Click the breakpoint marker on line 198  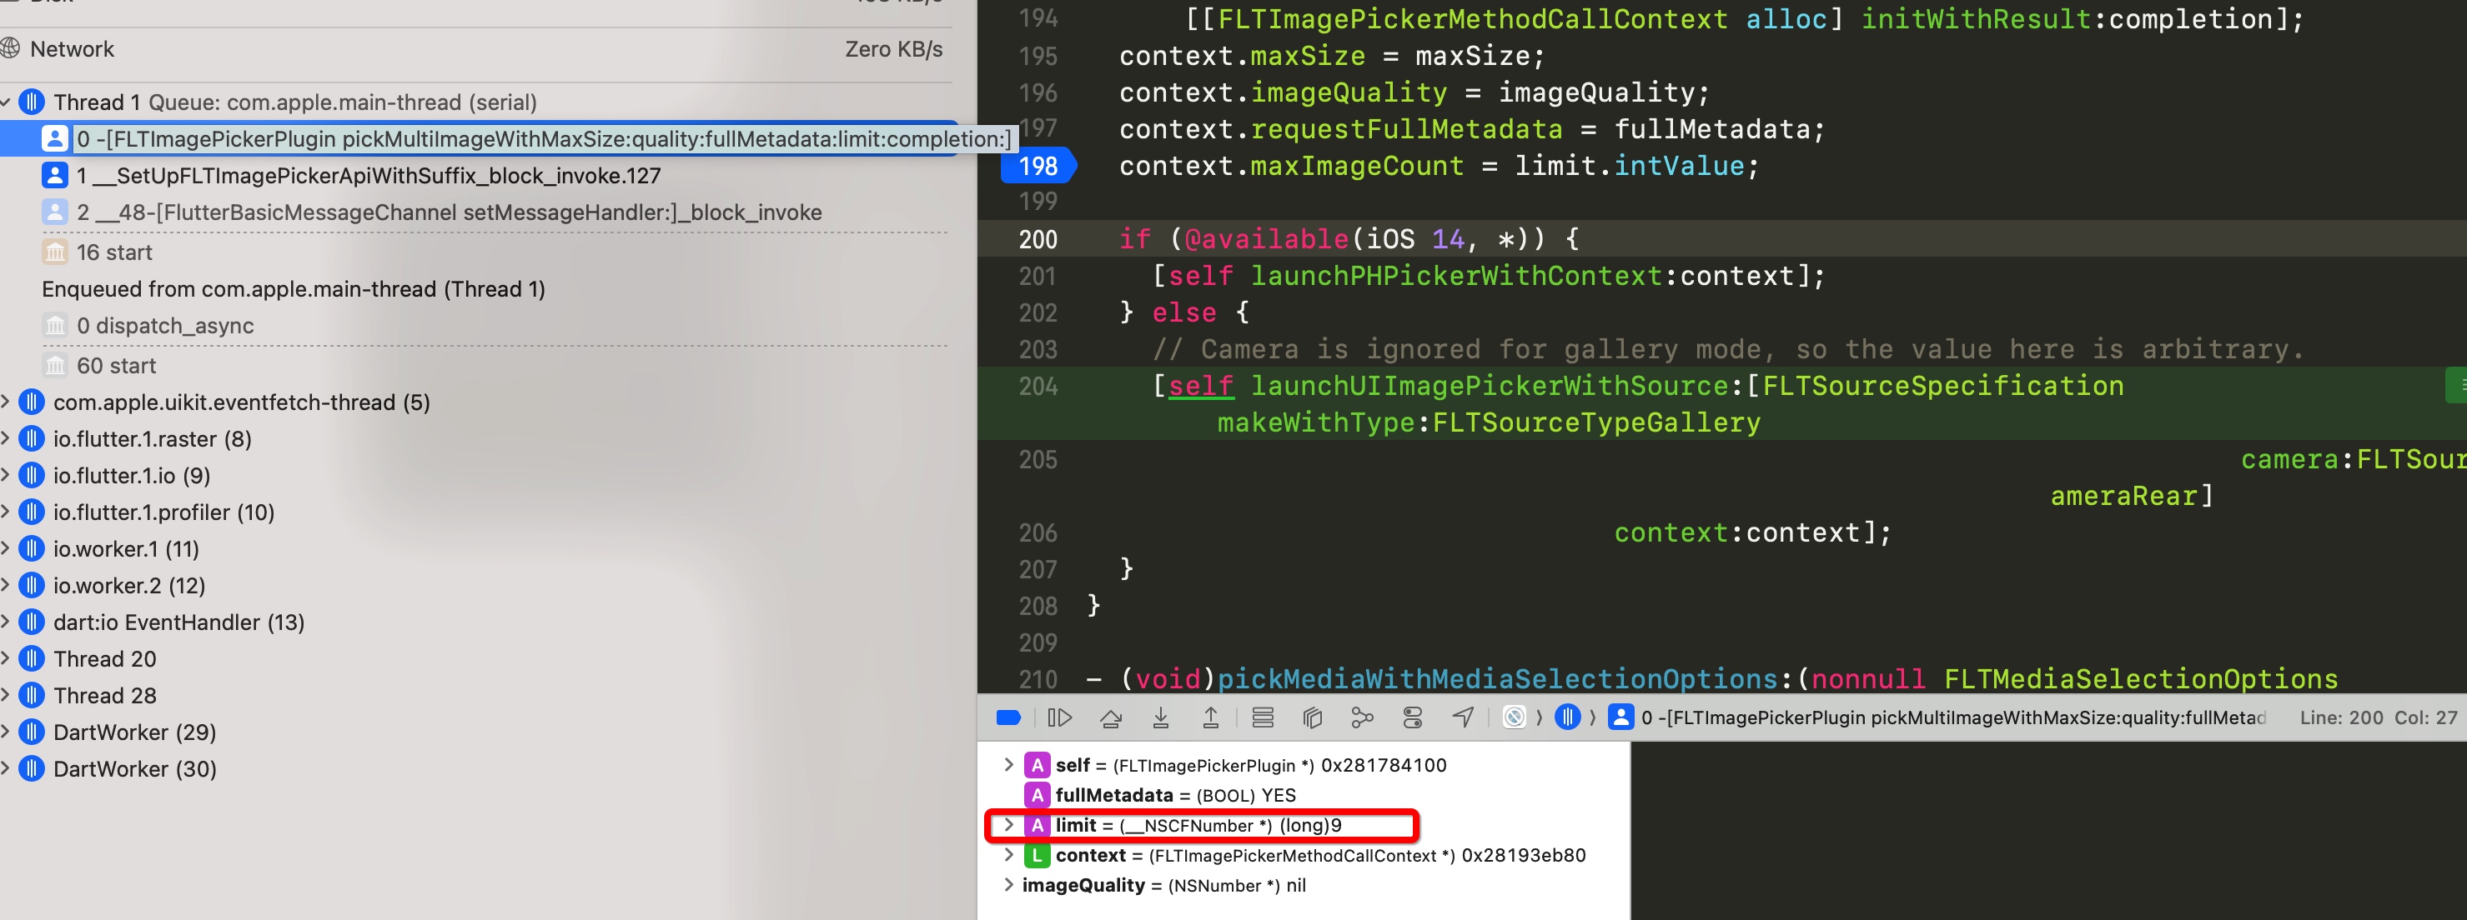(1038, 166)
